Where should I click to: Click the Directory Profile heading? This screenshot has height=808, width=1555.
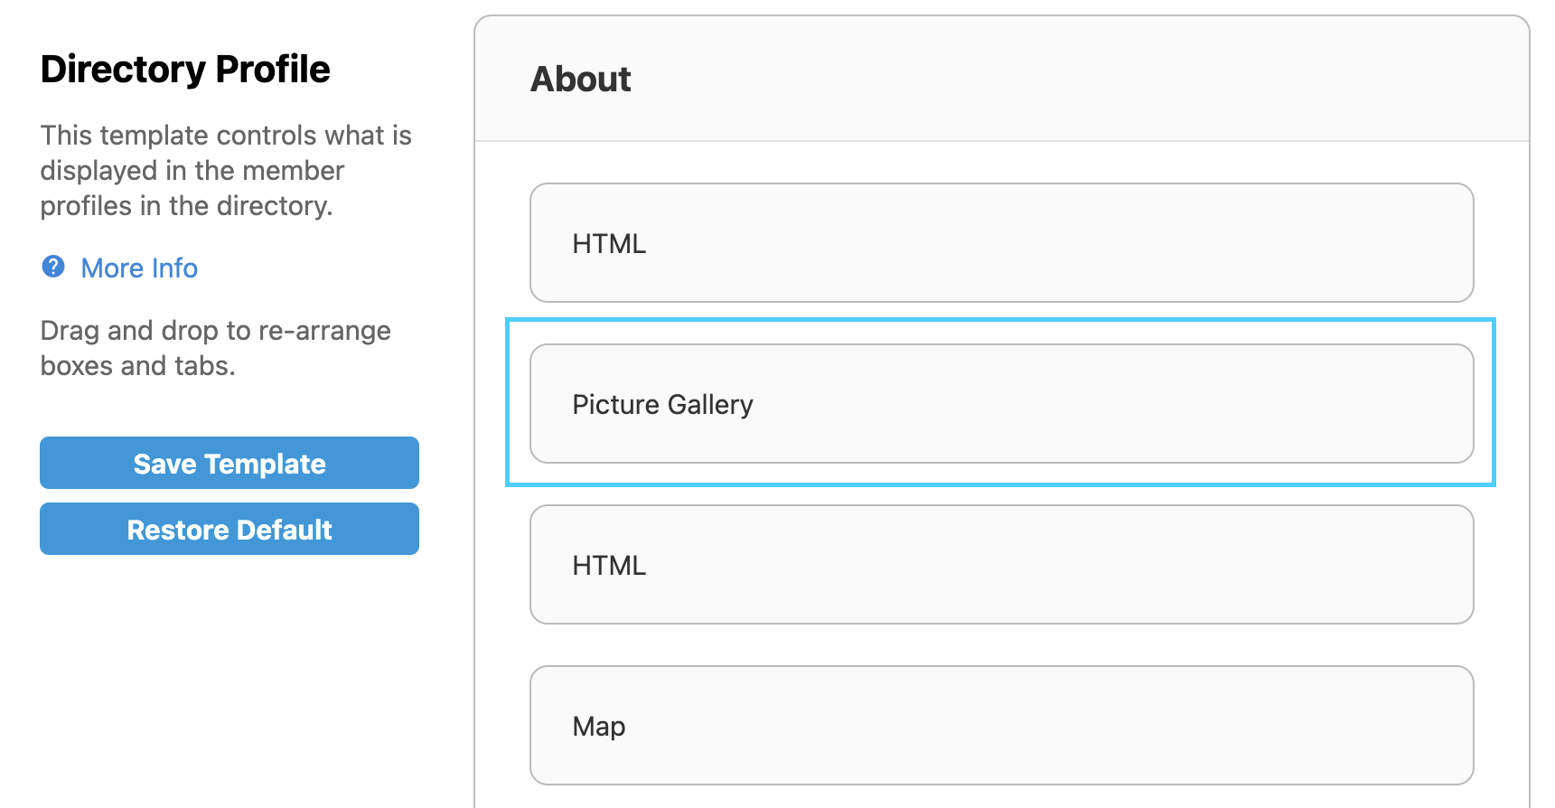pyautogui.click(x=185, y=70)
